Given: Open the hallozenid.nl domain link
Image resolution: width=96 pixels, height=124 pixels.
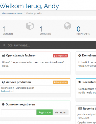Looking at the screenshot, I should [x=7, y=91].
